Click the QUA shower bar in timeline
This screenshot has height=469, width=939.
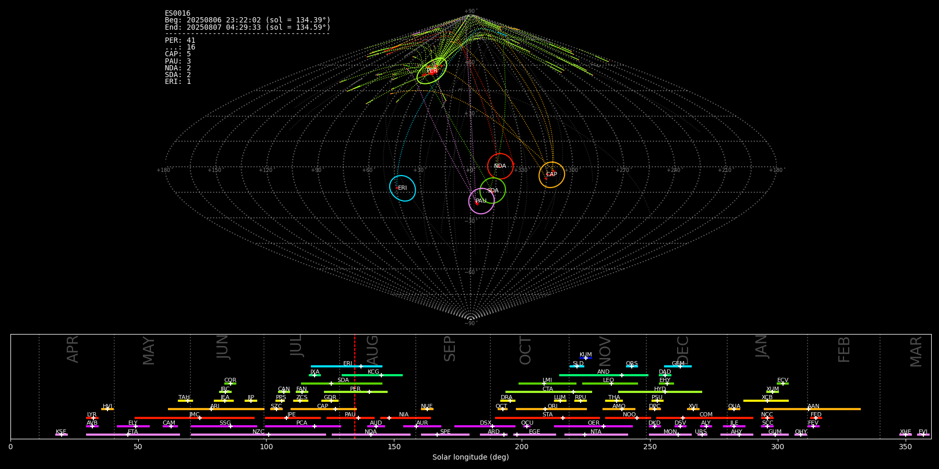click(734, 409)
